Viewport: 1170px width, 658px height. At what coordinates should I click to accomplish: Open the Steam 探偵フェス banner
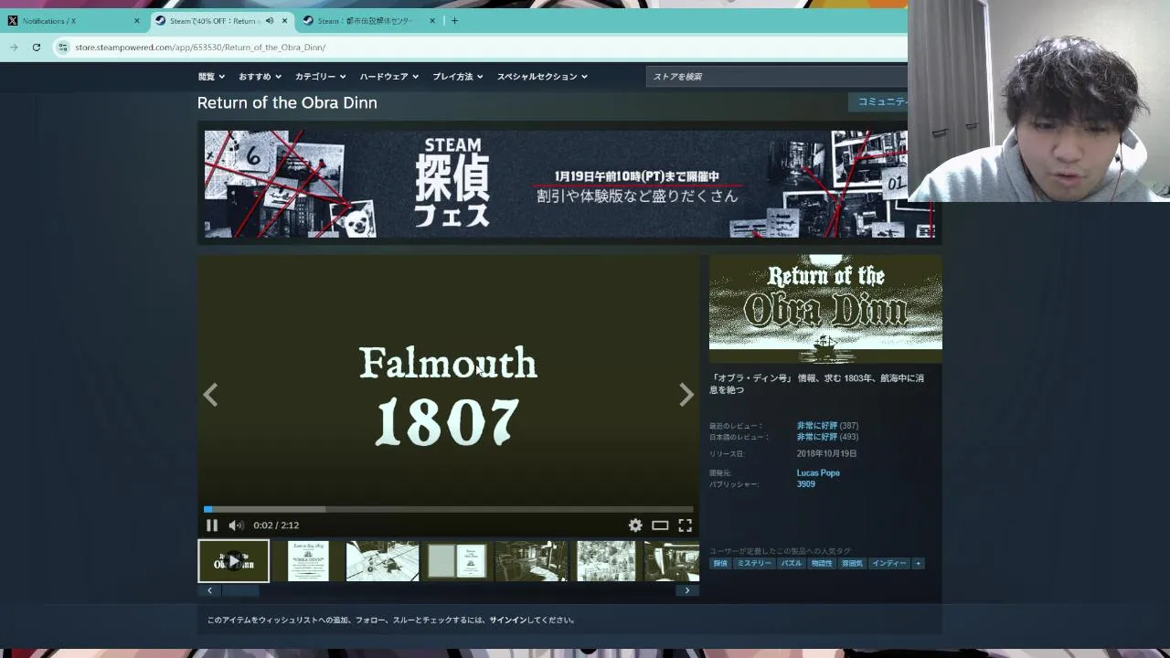click(x=569, y=184)
